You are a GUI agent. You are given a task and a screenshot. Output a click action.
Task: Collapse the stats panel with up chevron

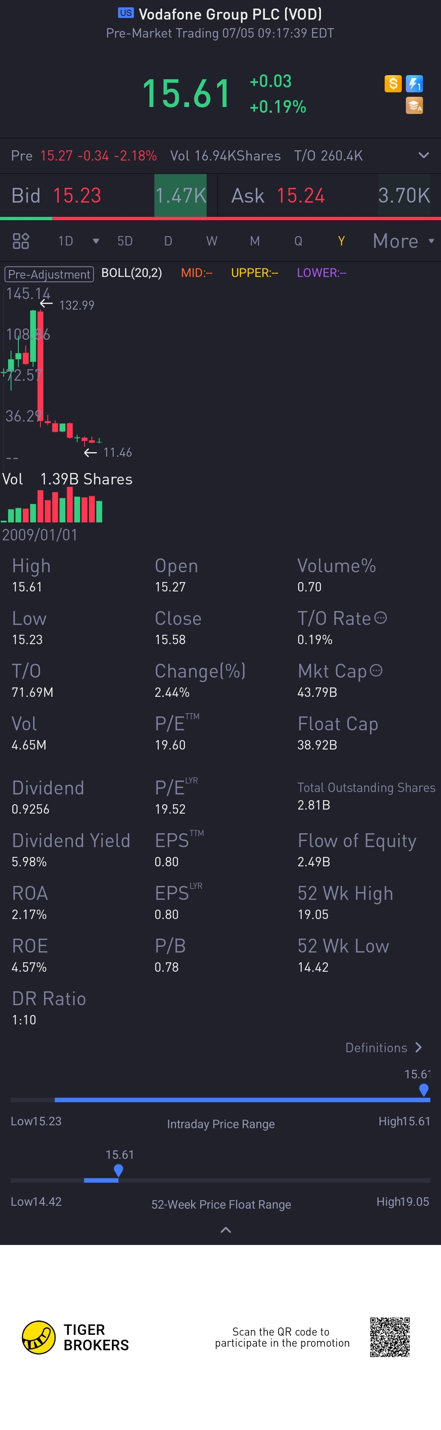tap(226, 1230)
